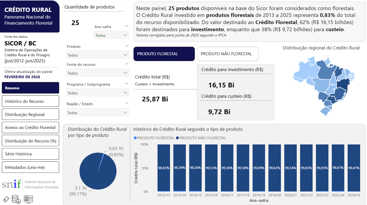Image resolution: width=367 pixels, height=205 pixels.
Task: Open the Metadados (Leia-me) page
Action: pos(30,167)
